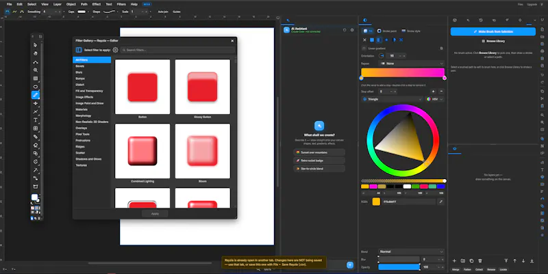Select the pattern fill option
The height and width of the screenshot is (274, 548).
(x=401, y=40)
